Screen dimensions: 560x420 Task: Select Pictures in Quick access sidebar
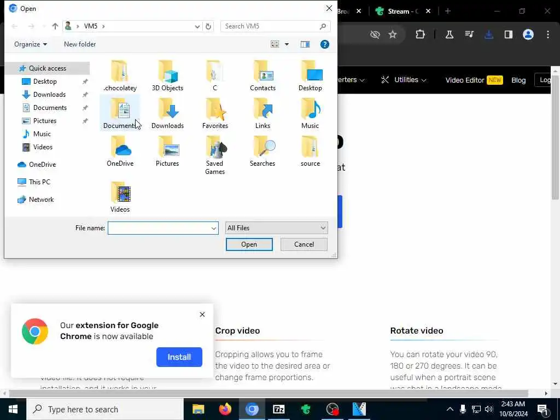click(x=45, y=121)
